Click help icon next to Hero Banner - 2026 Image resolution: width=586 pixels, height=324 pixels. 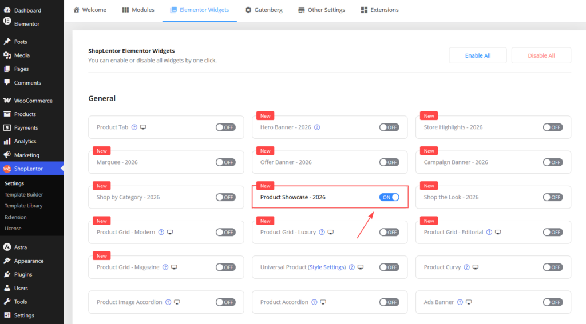(317, 127)
